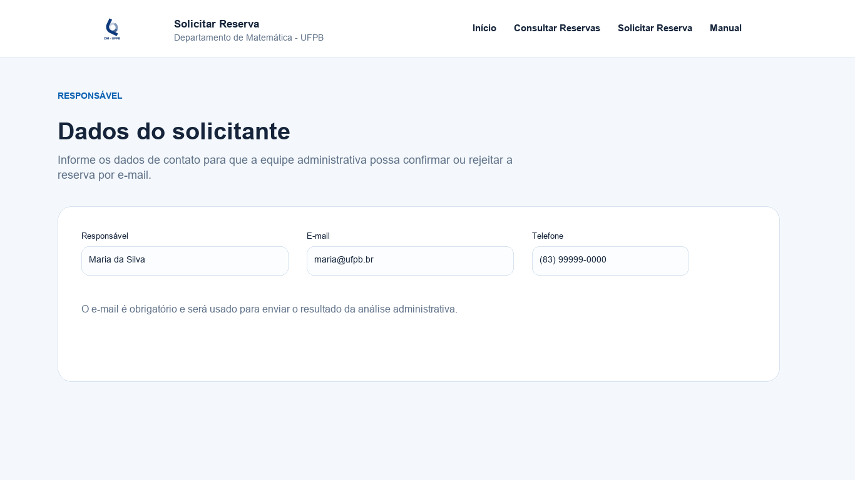Viewport: 855px width, 480px height.
Task: Click the paragraph starting 'Informe os dados'
Action: (285, 167)
